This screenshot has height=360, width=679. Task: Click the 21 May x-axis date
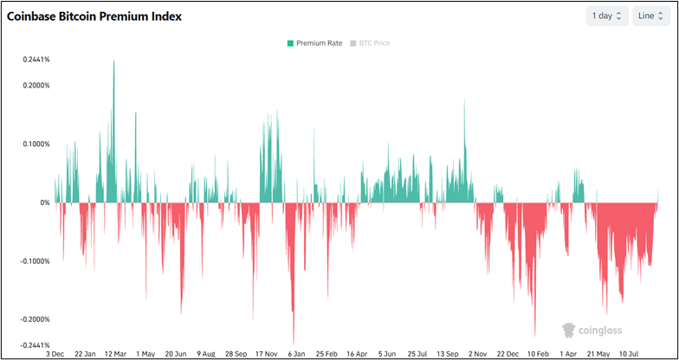599,353
